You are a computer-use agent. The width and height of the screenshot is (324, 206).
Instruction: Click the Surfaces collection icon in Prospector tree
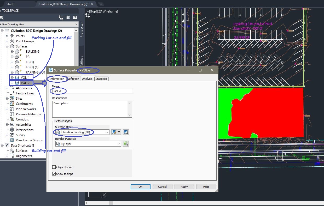(13, 46)
